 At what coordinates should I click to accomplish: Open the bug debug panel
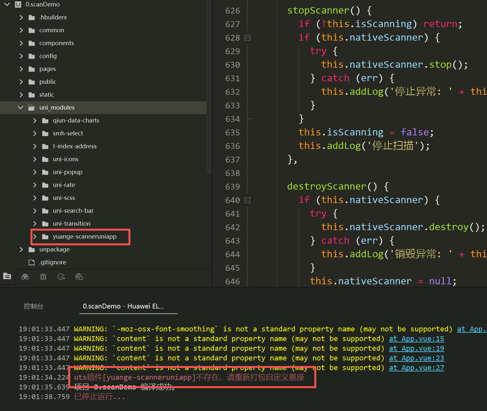[43, 277]
